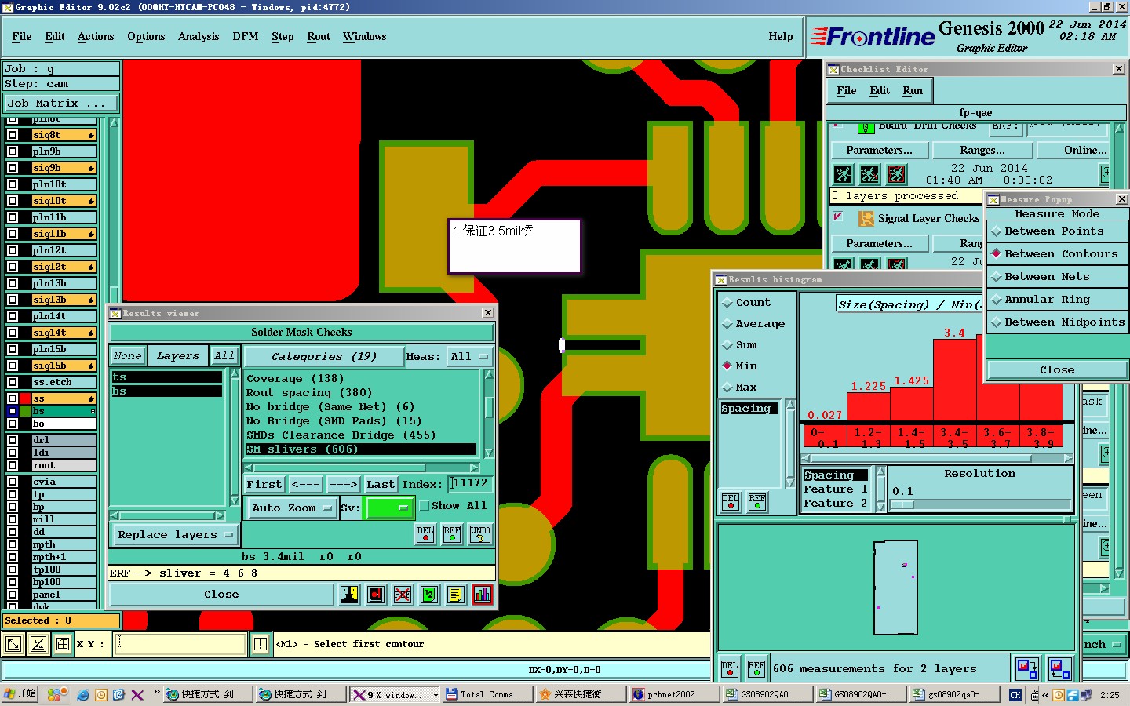Viewport: 1130px width, 706px height.
Task: Click first running man icon under Board-Drill Checks
Action: (843, 174)
